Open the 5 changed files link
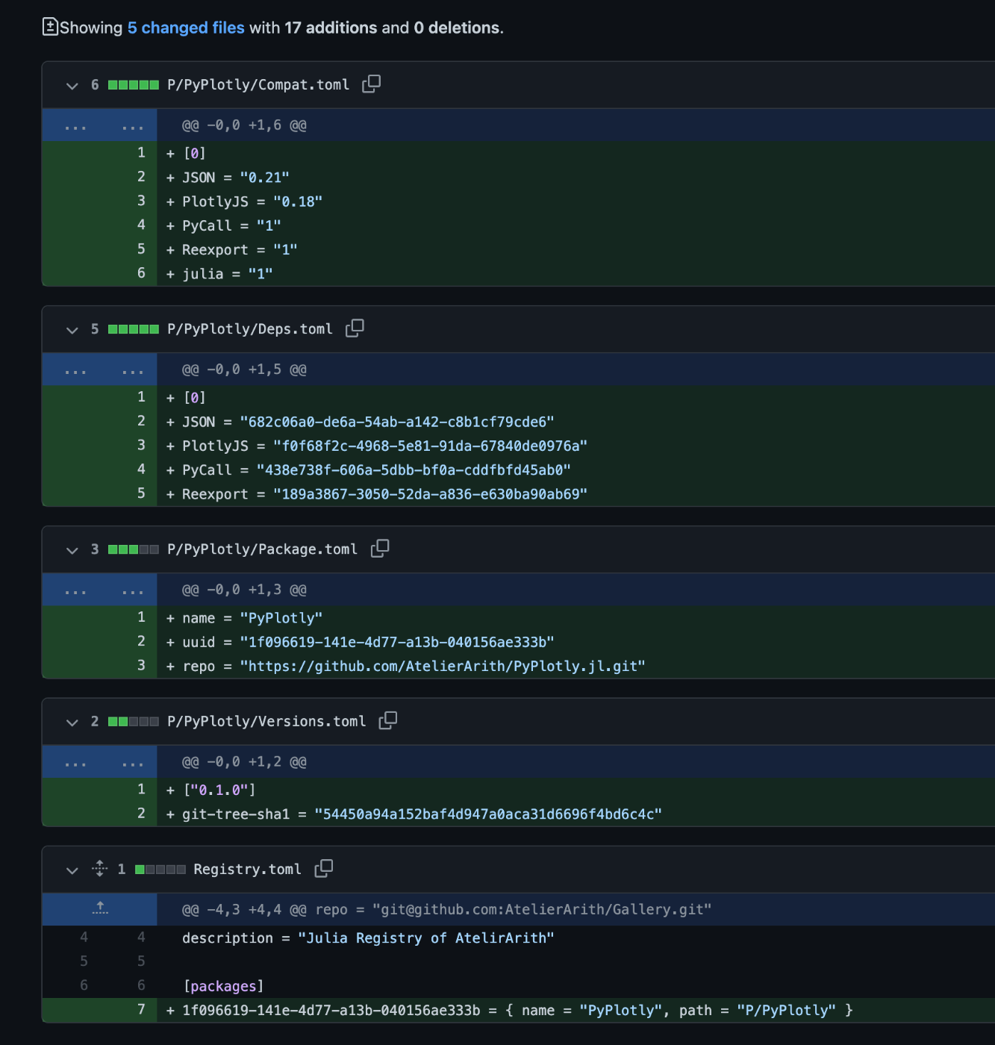The width and height of the screenshot is (995, 1045). click(x=186, y=28)
